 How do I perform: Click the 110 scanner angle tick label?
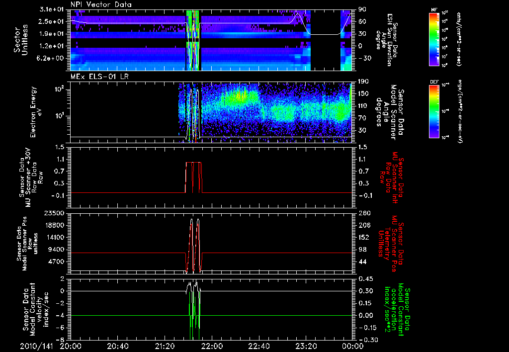point(363,106)
